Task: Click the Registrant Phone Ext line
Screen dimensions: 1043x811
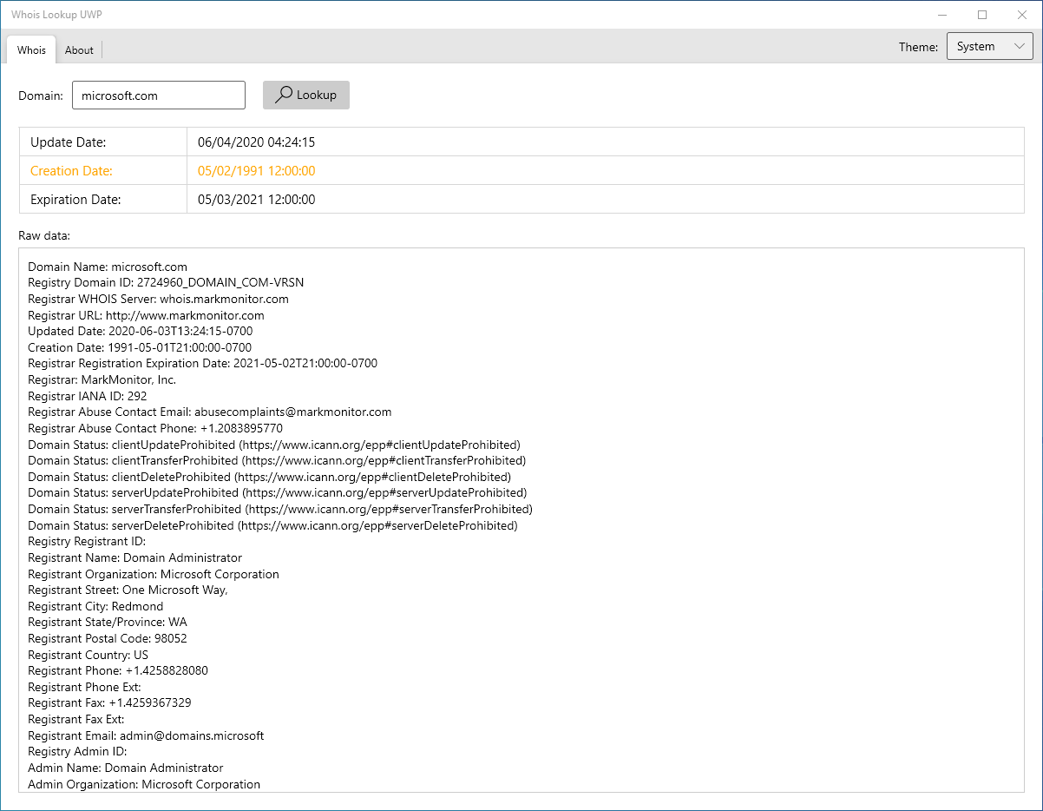Action: point(84,687)
